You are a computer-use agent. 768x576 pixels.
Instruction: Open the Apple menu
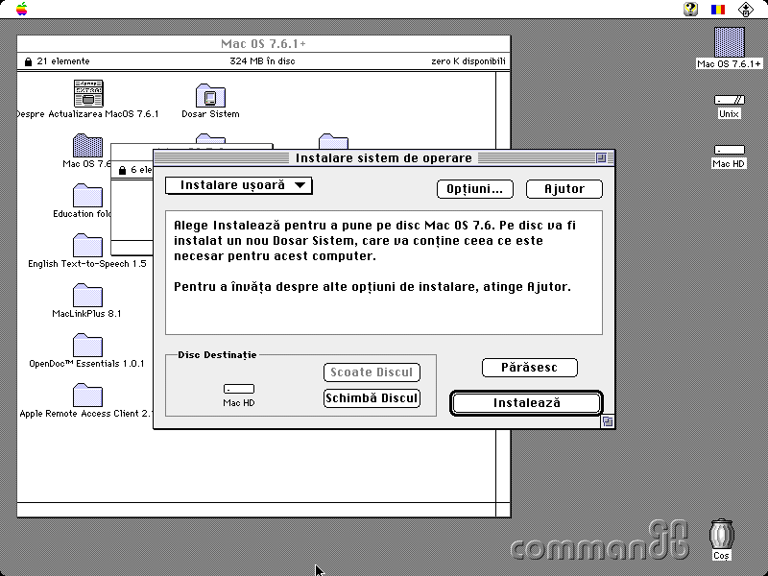pos(21,9)
